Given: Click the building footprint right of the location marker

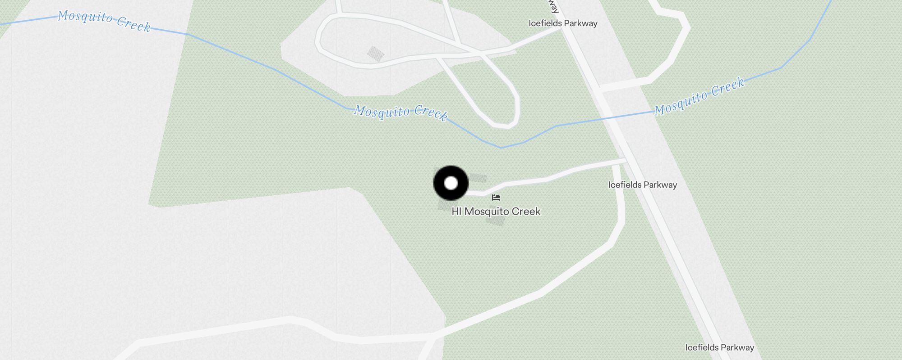Looking at the screenshot, I should click(x=478, y=178).
